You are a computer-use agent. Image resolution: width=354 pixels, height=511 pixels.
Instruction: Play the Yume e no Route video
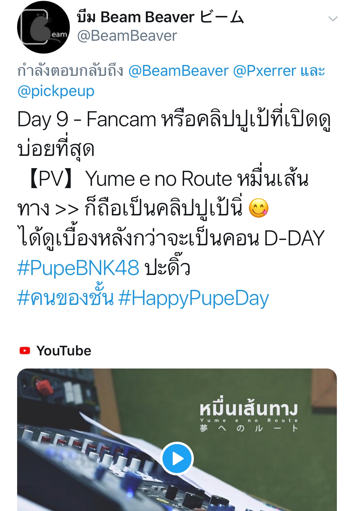pos(177,458)
